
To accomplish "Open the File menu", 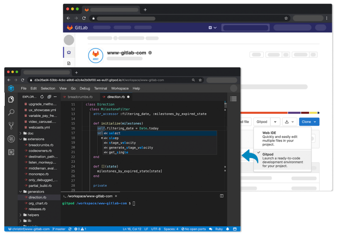I will coord(24,89).
